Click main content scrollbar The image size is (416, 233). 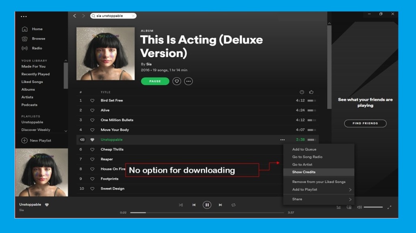coord(329,67)
